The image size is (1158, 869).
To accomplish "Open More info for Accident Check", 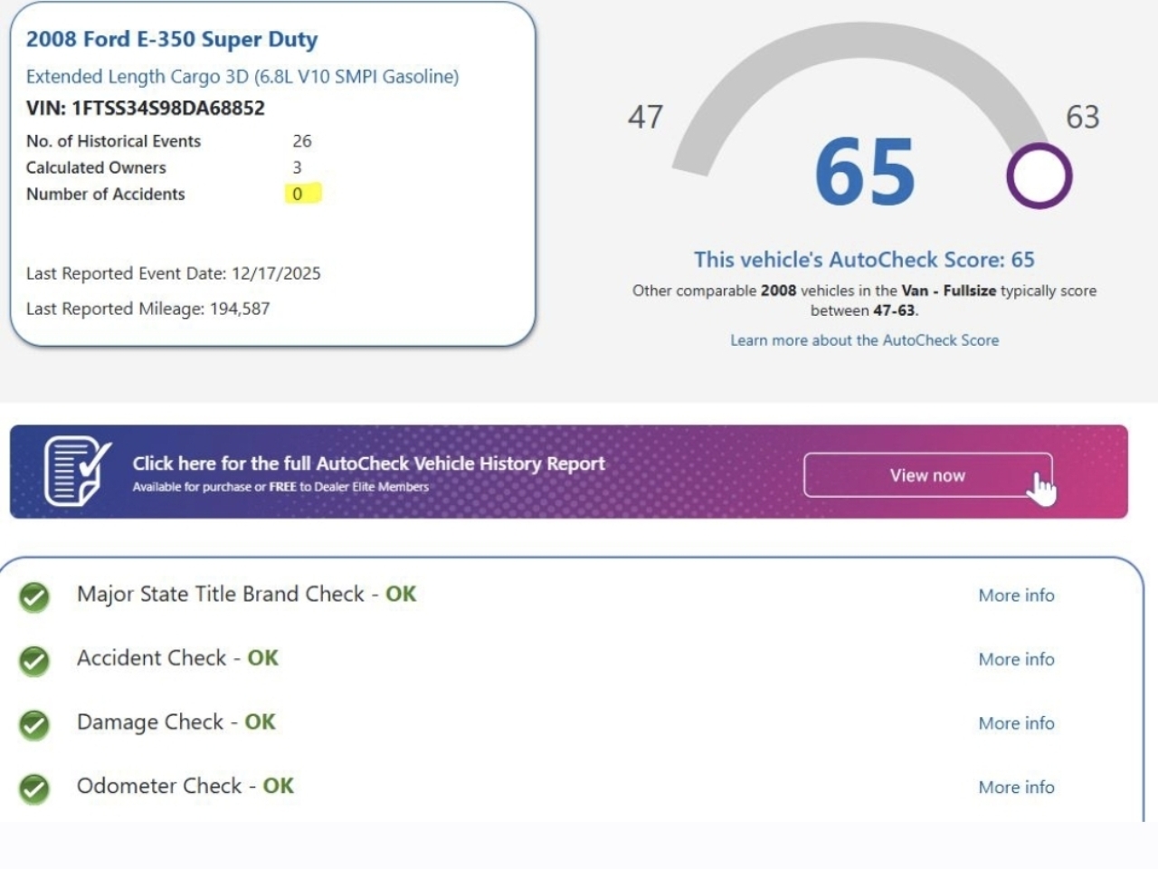I will pyautogui.click(x=1016, y=660).
